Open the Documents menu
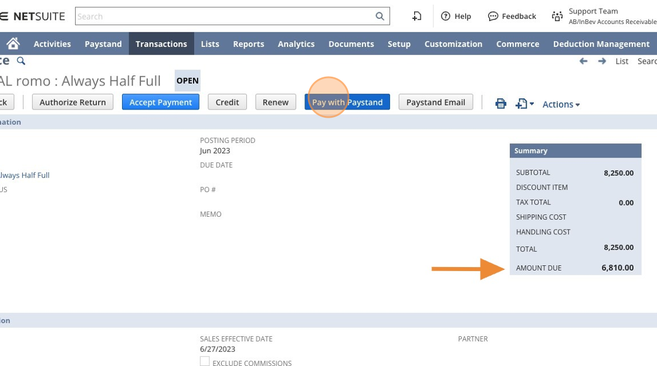The width and height of the screenshot is (657, 366). click(x=351, y=44)
